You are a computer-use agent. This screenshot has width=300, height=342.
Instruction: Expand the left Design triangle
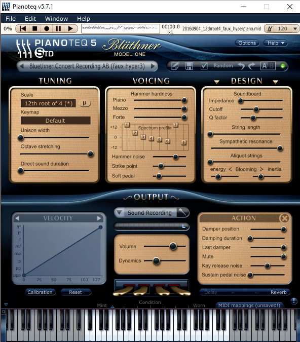click(216, 82)
